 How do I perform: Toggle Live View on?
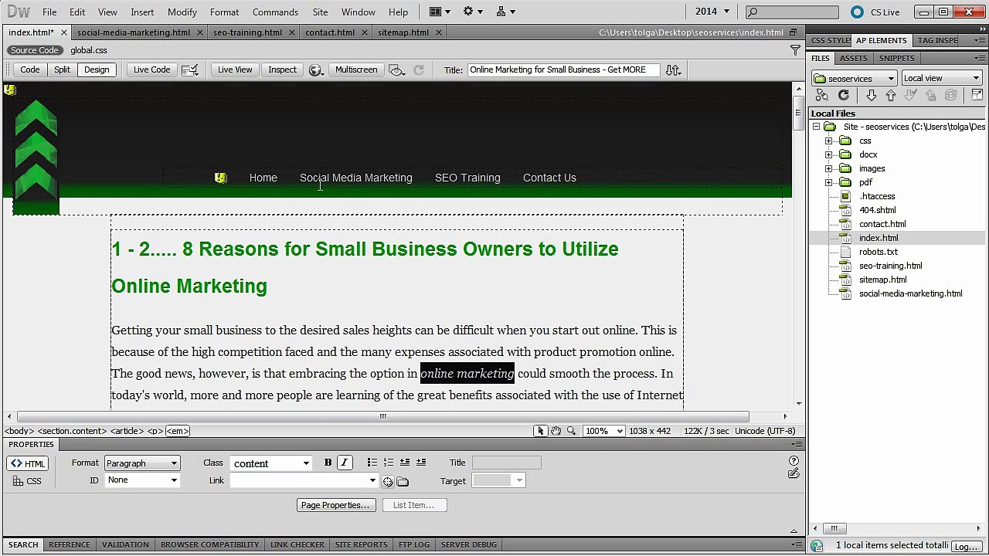(235, 69)
